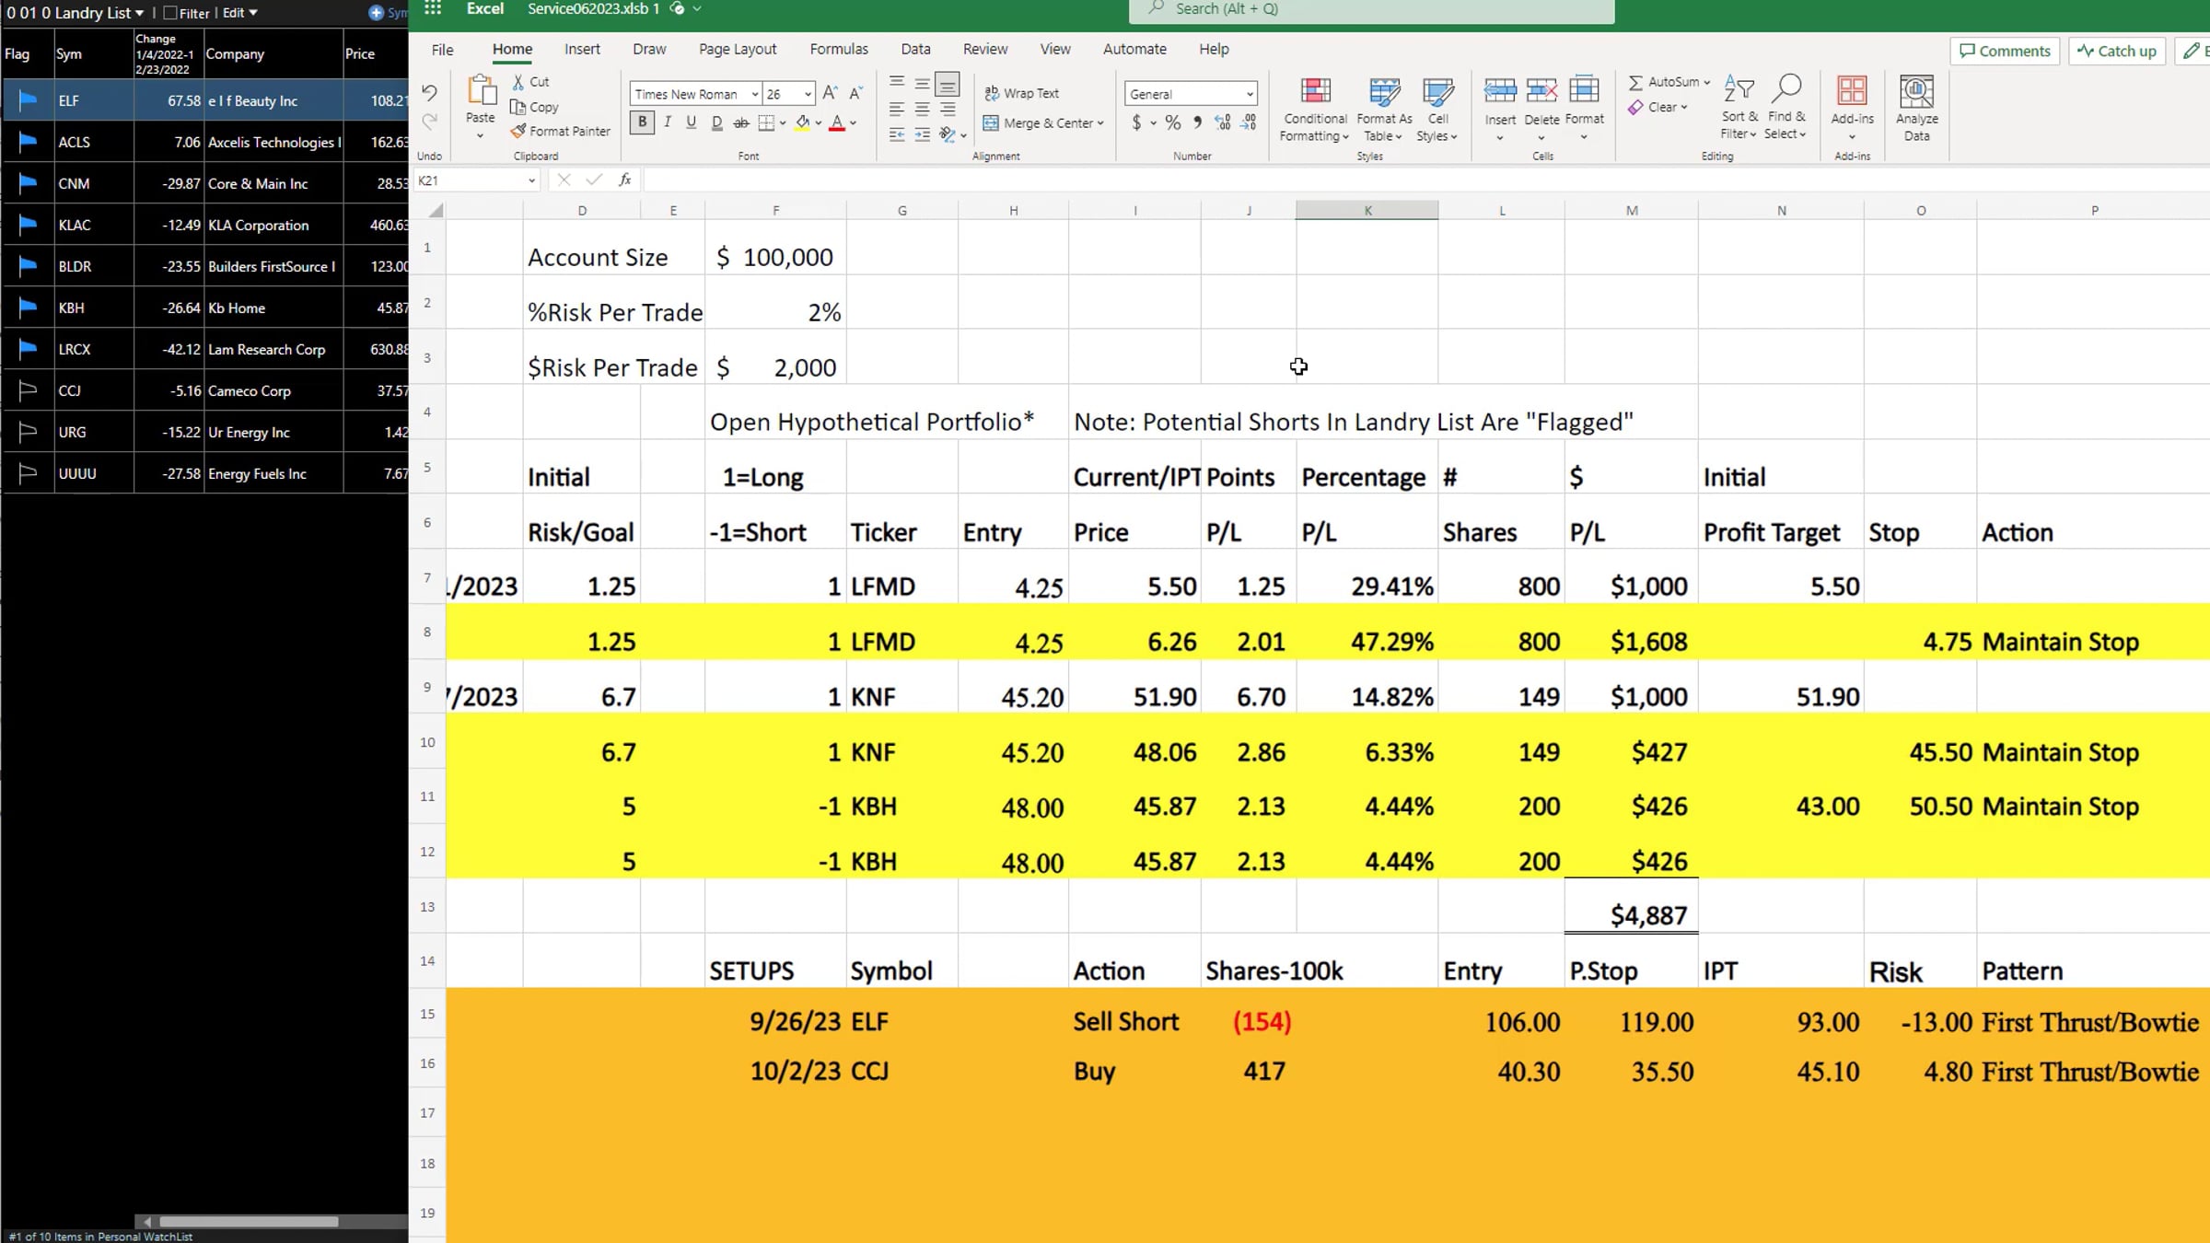Decrease the font size

[855, 93]
